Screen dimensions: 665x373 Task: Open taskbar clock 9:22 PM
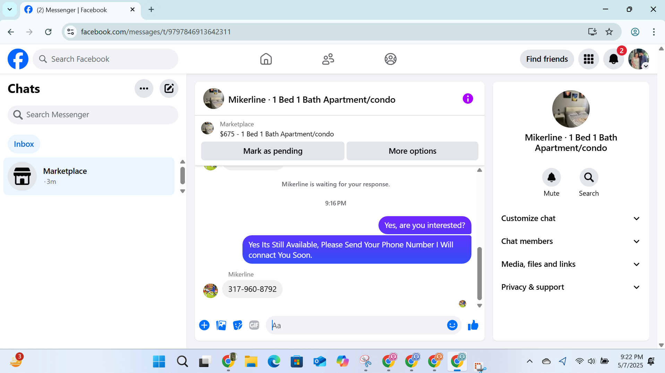click(x=631, y=357)
